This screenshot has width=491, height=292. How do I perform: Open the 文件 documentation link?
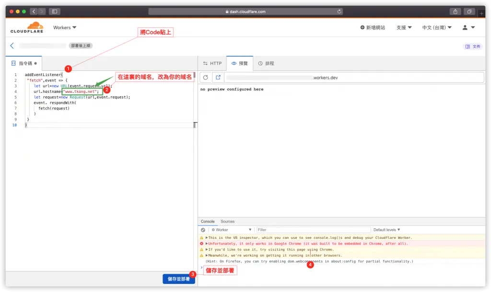coord(472,46)
